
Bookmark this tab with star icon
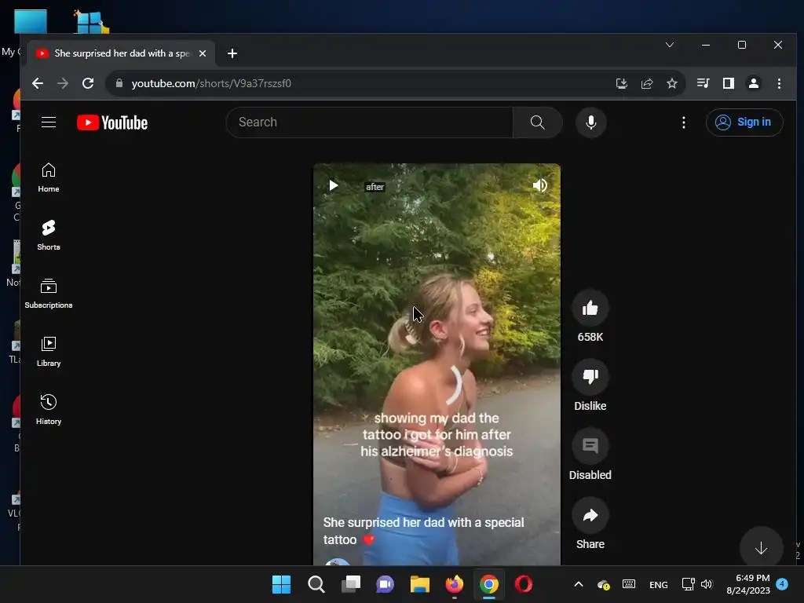click(672, 83)
